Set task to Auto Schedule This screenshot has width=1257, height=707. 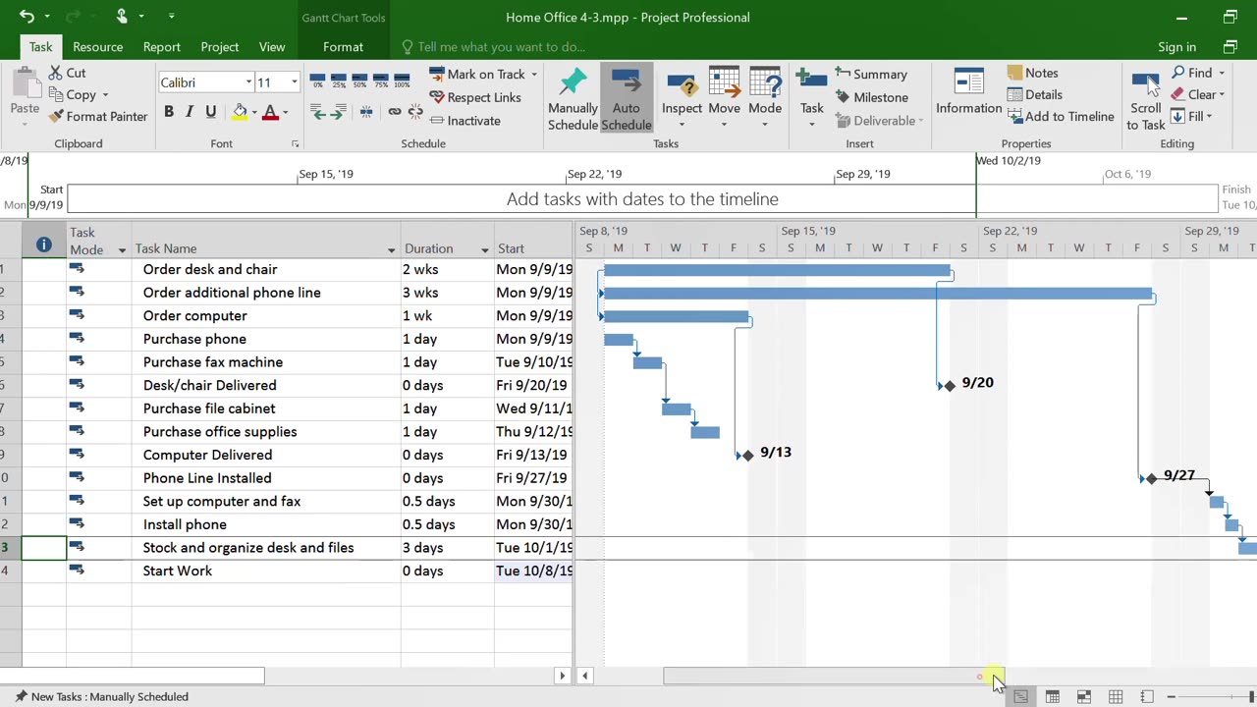pyautogui.click(x=627, y=99)
